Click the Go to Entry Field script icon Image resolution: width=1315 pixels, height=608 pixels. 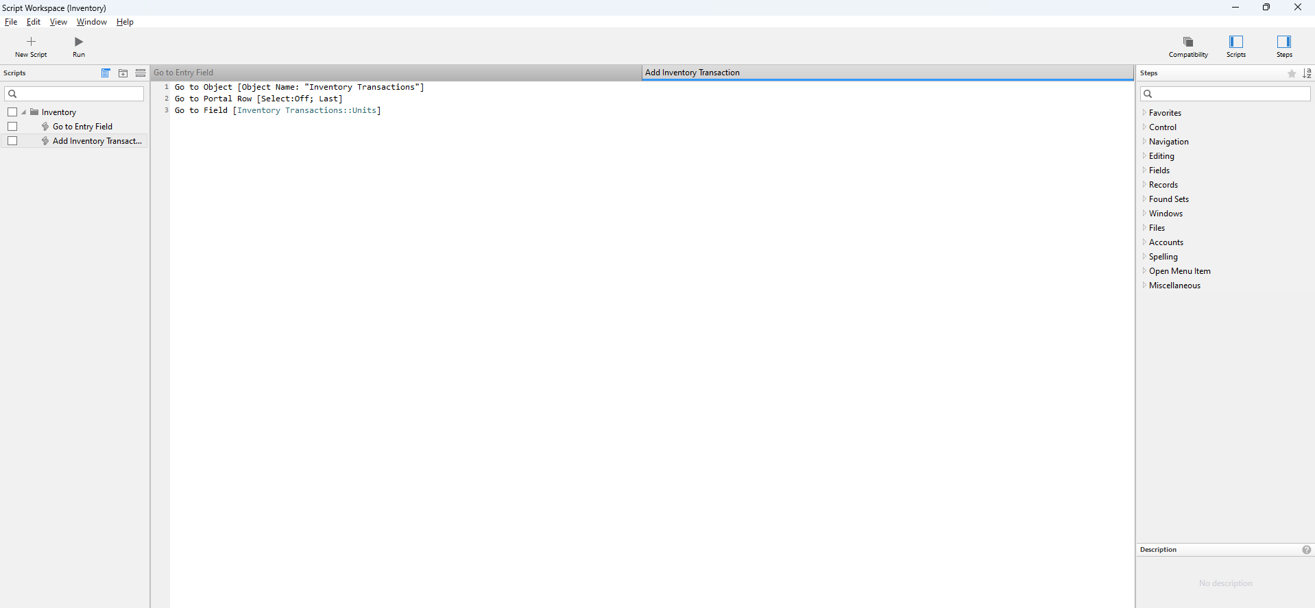click(45, 127)
